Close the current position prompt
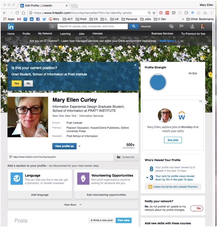 click(x=135, y=65)
